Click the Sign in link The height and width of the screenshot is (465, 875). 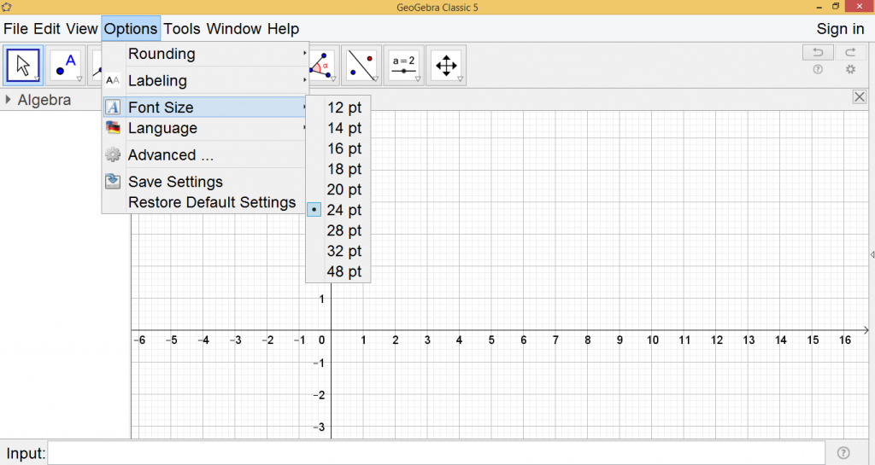pos(840,29)
